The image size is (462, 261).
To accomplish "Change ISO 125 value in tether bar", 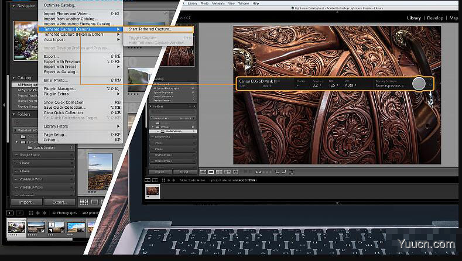I will tap(333, 85).
